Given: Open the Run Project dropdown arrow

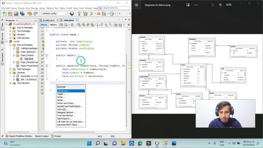Looking at the screenshot, I should click(x=95, y=14).
